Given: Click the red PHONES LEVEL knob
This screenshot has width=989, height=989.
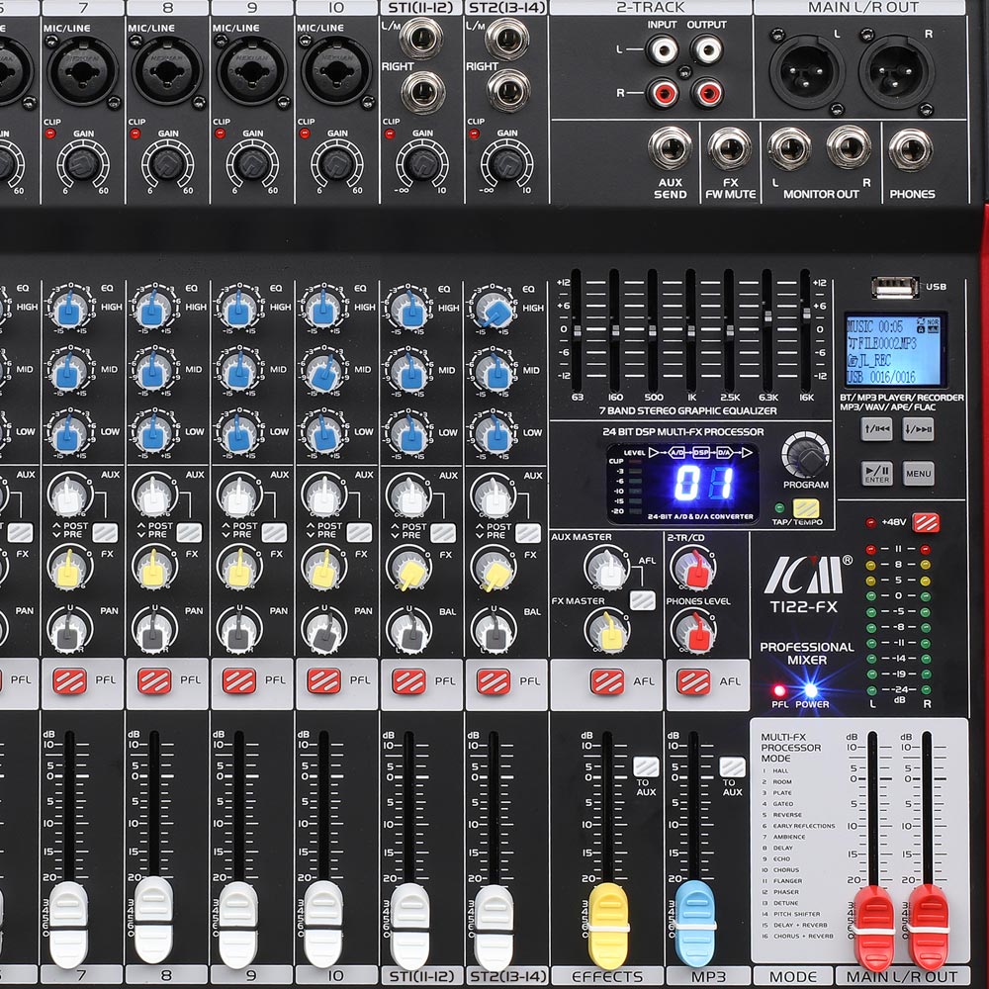Looking at the screenshot, I should pos(694,630).
